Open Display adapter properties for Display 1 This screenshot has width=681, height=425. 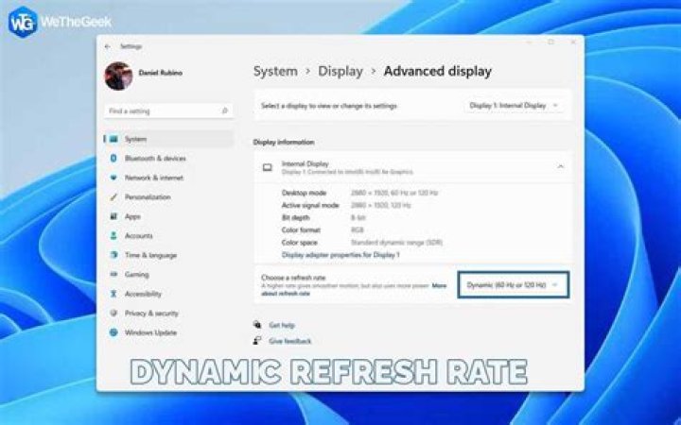coord(340,255)
